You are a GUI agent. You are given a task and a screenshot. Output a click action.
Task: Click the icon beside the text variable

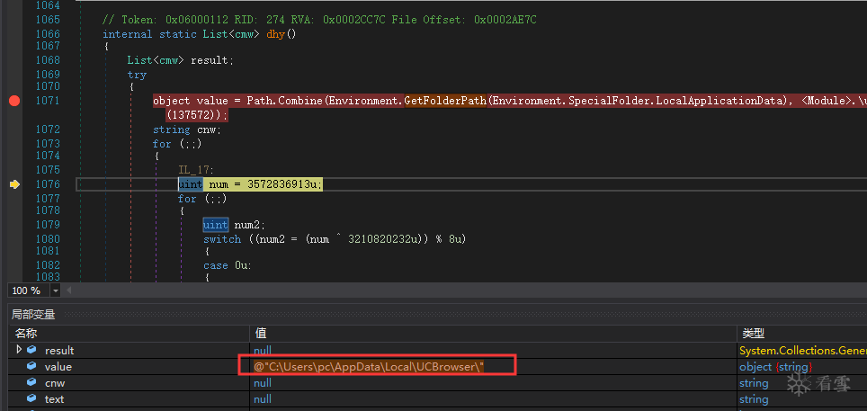click(31, 399)
